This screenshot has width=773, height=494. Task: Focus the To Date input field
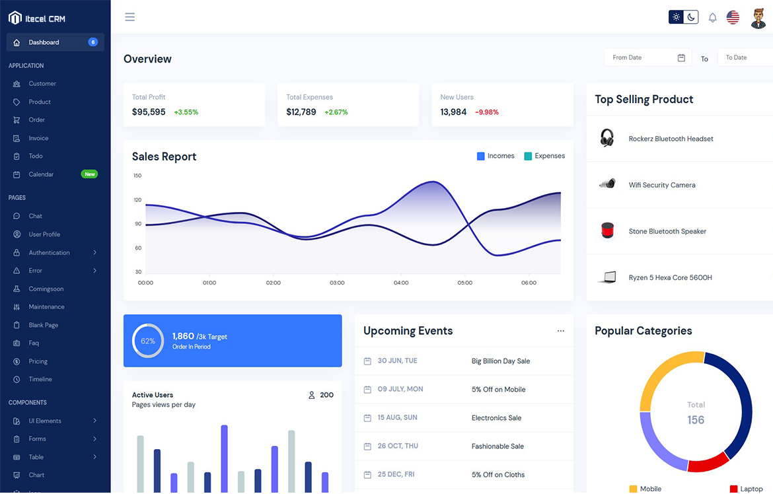745,57
